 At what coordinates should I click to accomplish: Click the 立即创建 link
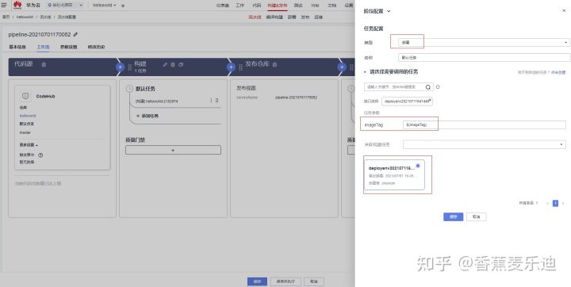pos(558,72)
